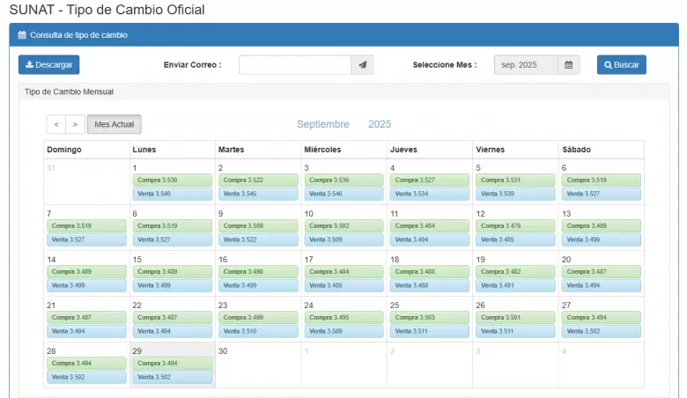Select Venta 3.502 on day 27

point(601,331)
